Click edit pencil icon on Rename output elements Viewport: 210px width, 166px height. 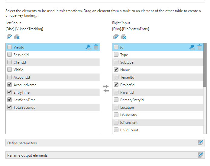[201, 155]
